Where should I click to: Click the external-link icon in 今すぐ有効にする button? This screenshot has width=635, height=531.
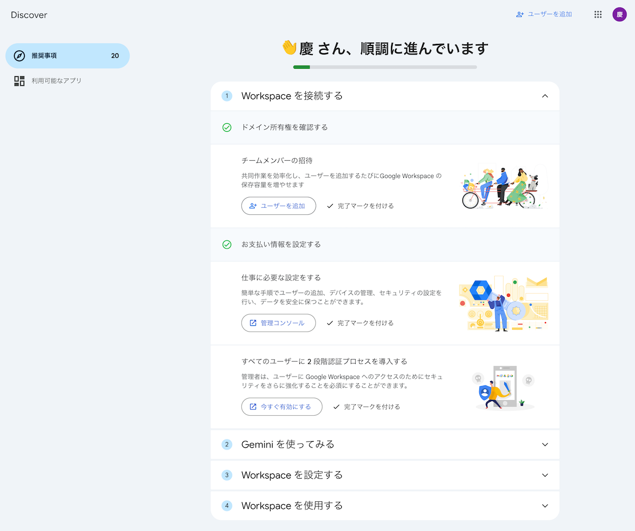(x=253, y=407)
